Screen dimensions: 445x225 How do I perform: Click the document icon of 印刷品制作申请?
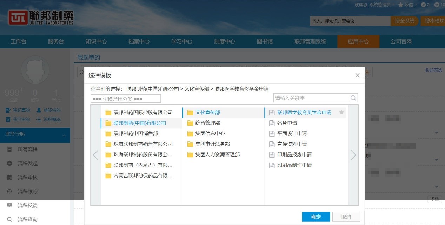coord(272,165)
